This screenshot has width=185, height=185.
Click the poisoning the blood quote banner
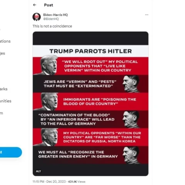click(91, 101)
